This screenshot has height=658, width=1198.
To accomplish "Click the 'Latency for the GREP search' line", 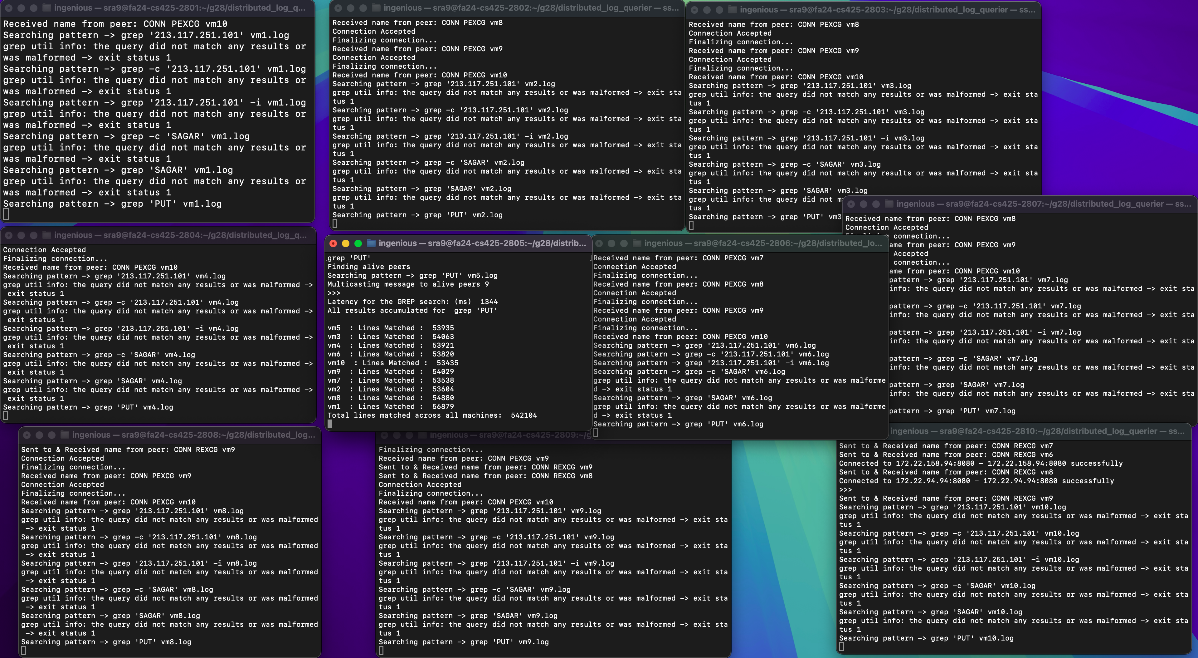I will pos(412,302).
